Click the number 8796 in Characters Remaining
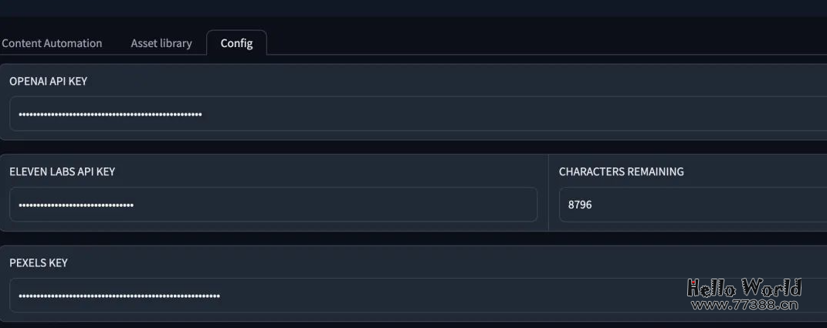This screenshot has width=827, height=328. (x=580, y=205)
